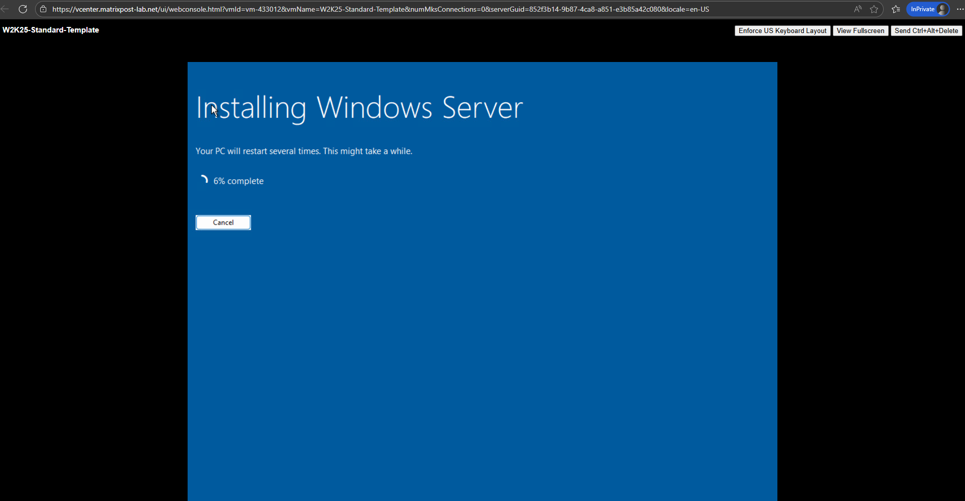The height and width of the screenshot is (501, 965).
Task: Cancel the Windows Server installation
Action: [x=223, y=223]
